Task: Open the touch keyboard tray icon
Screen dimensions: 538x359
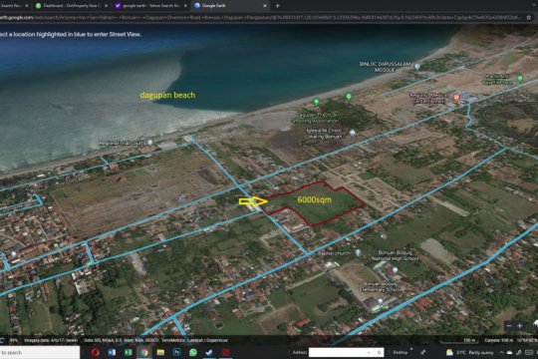Action: pyautogui.click(x=529, y=352)
